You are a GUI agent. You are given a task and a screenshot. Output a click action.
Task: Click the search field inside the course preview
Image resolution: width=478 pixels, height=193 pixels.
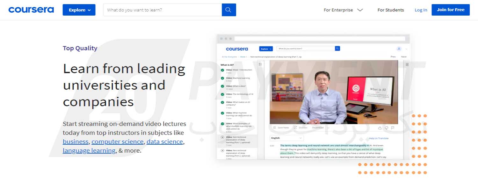pyautogui.click(x=306, y=49)
